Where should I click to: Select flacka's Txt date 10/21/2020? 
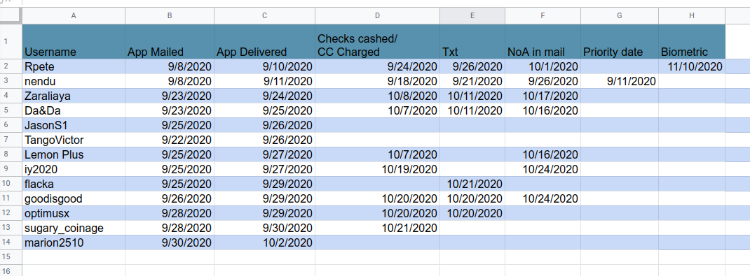472,184
